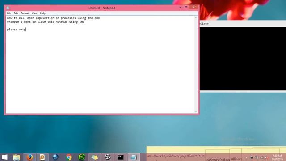Click the line starting 'how to kill'

pos(53,18)
